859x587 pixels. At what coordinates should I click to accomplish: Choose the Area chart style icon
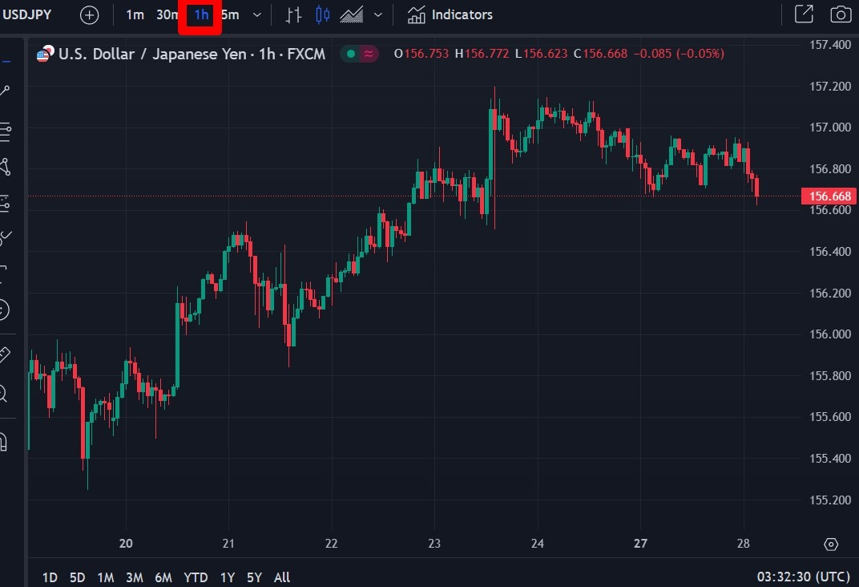click(x=351, y=14)
